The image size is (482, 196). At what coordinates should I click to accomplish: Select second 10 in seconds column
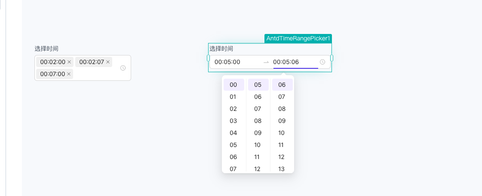[282, 133]
